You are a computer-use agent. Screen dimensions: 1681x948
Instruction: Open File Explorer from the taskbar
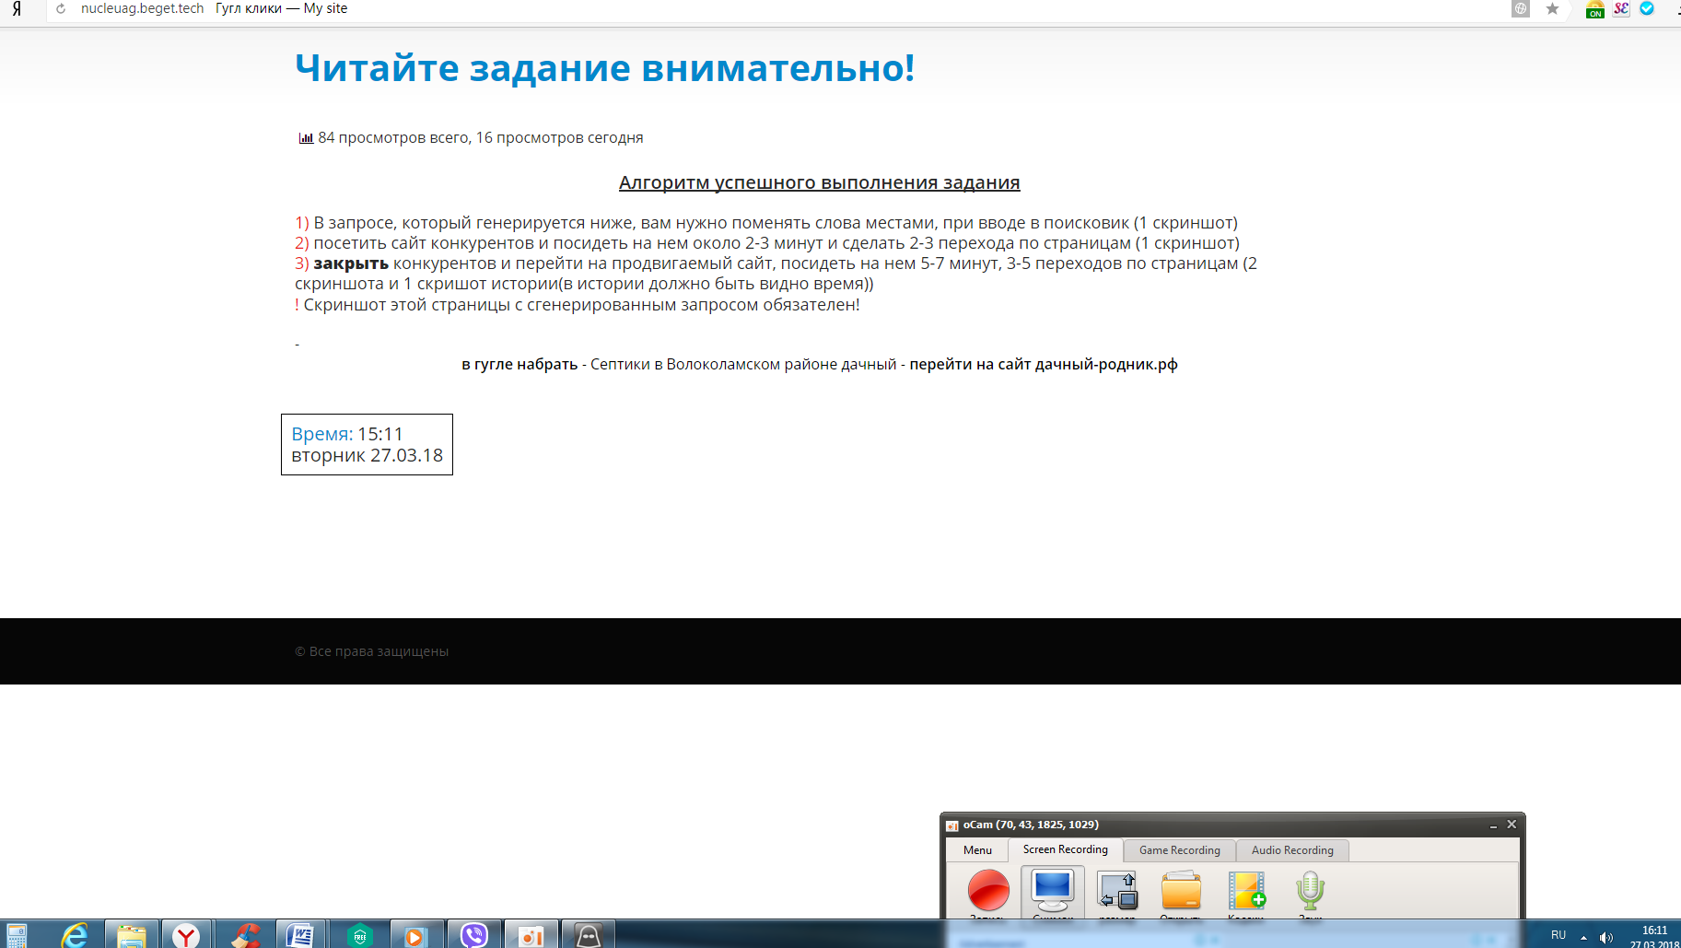[x=132, y=935]
